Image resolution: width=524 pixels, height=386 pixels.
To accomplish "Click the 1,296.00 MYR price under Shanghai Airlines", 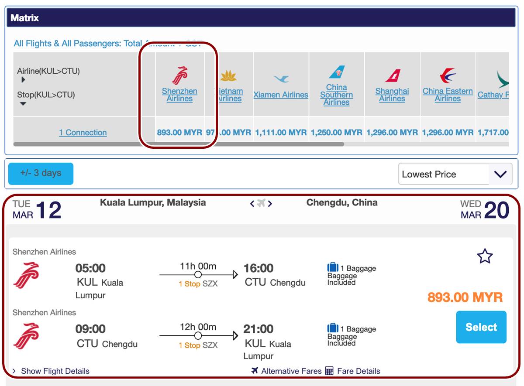I will tap(392, 132).
